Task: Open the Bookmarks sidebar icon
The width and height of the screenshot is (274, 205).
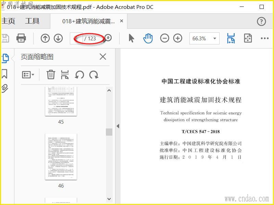Action: (4, 74)
